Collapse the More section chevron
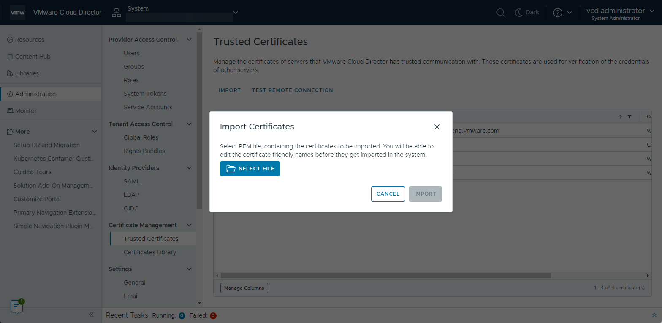This screenshot has width=662, height=323. pyautogui.click(x=95, y=132)
